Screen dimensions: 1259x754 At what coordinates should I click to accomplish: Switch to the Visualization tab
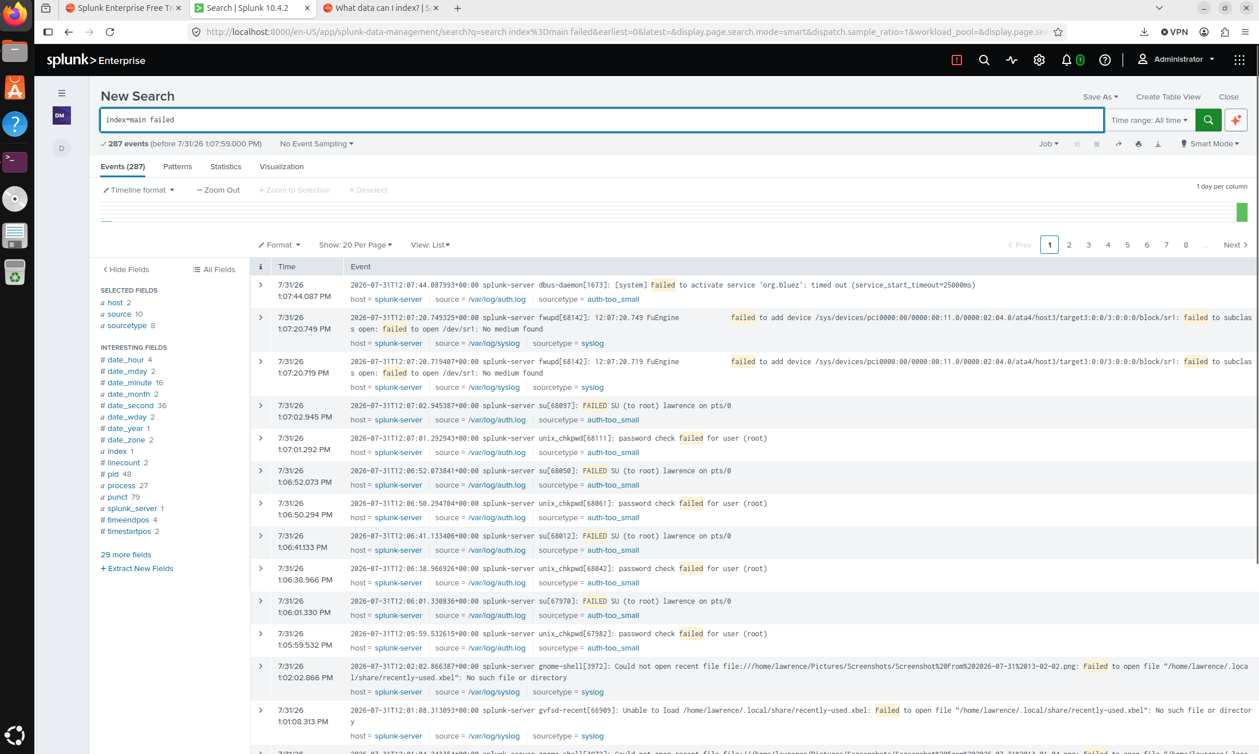tap(282, 167)
